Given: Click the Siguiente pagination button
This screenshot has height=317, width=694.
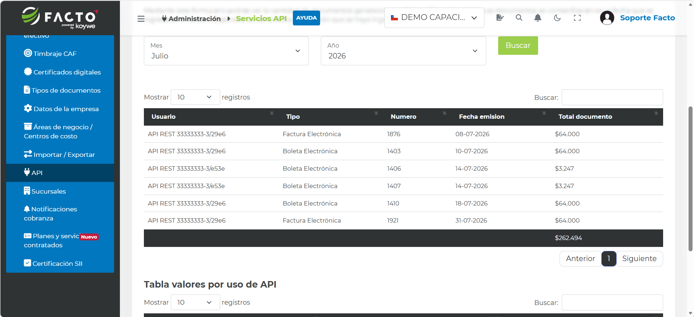Looking at the screenshot, I should coord(639,259).
